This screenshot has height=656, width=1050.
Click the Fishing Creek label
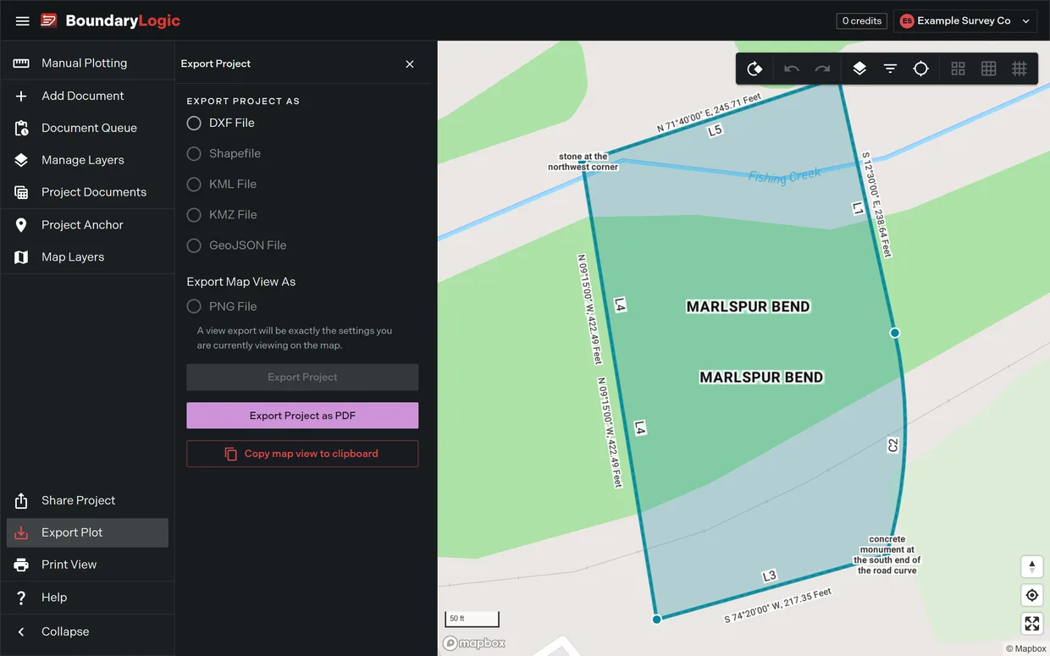click(x=785, y=176)
